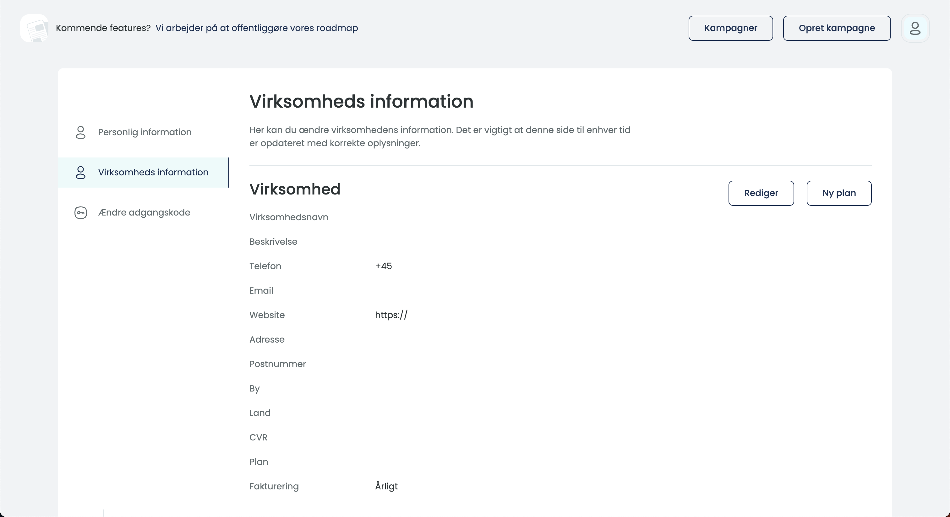The height and width of the screenshot is (517, 950).
Task: Click the Virksomhed section heading
Action: tap(294, 189)
